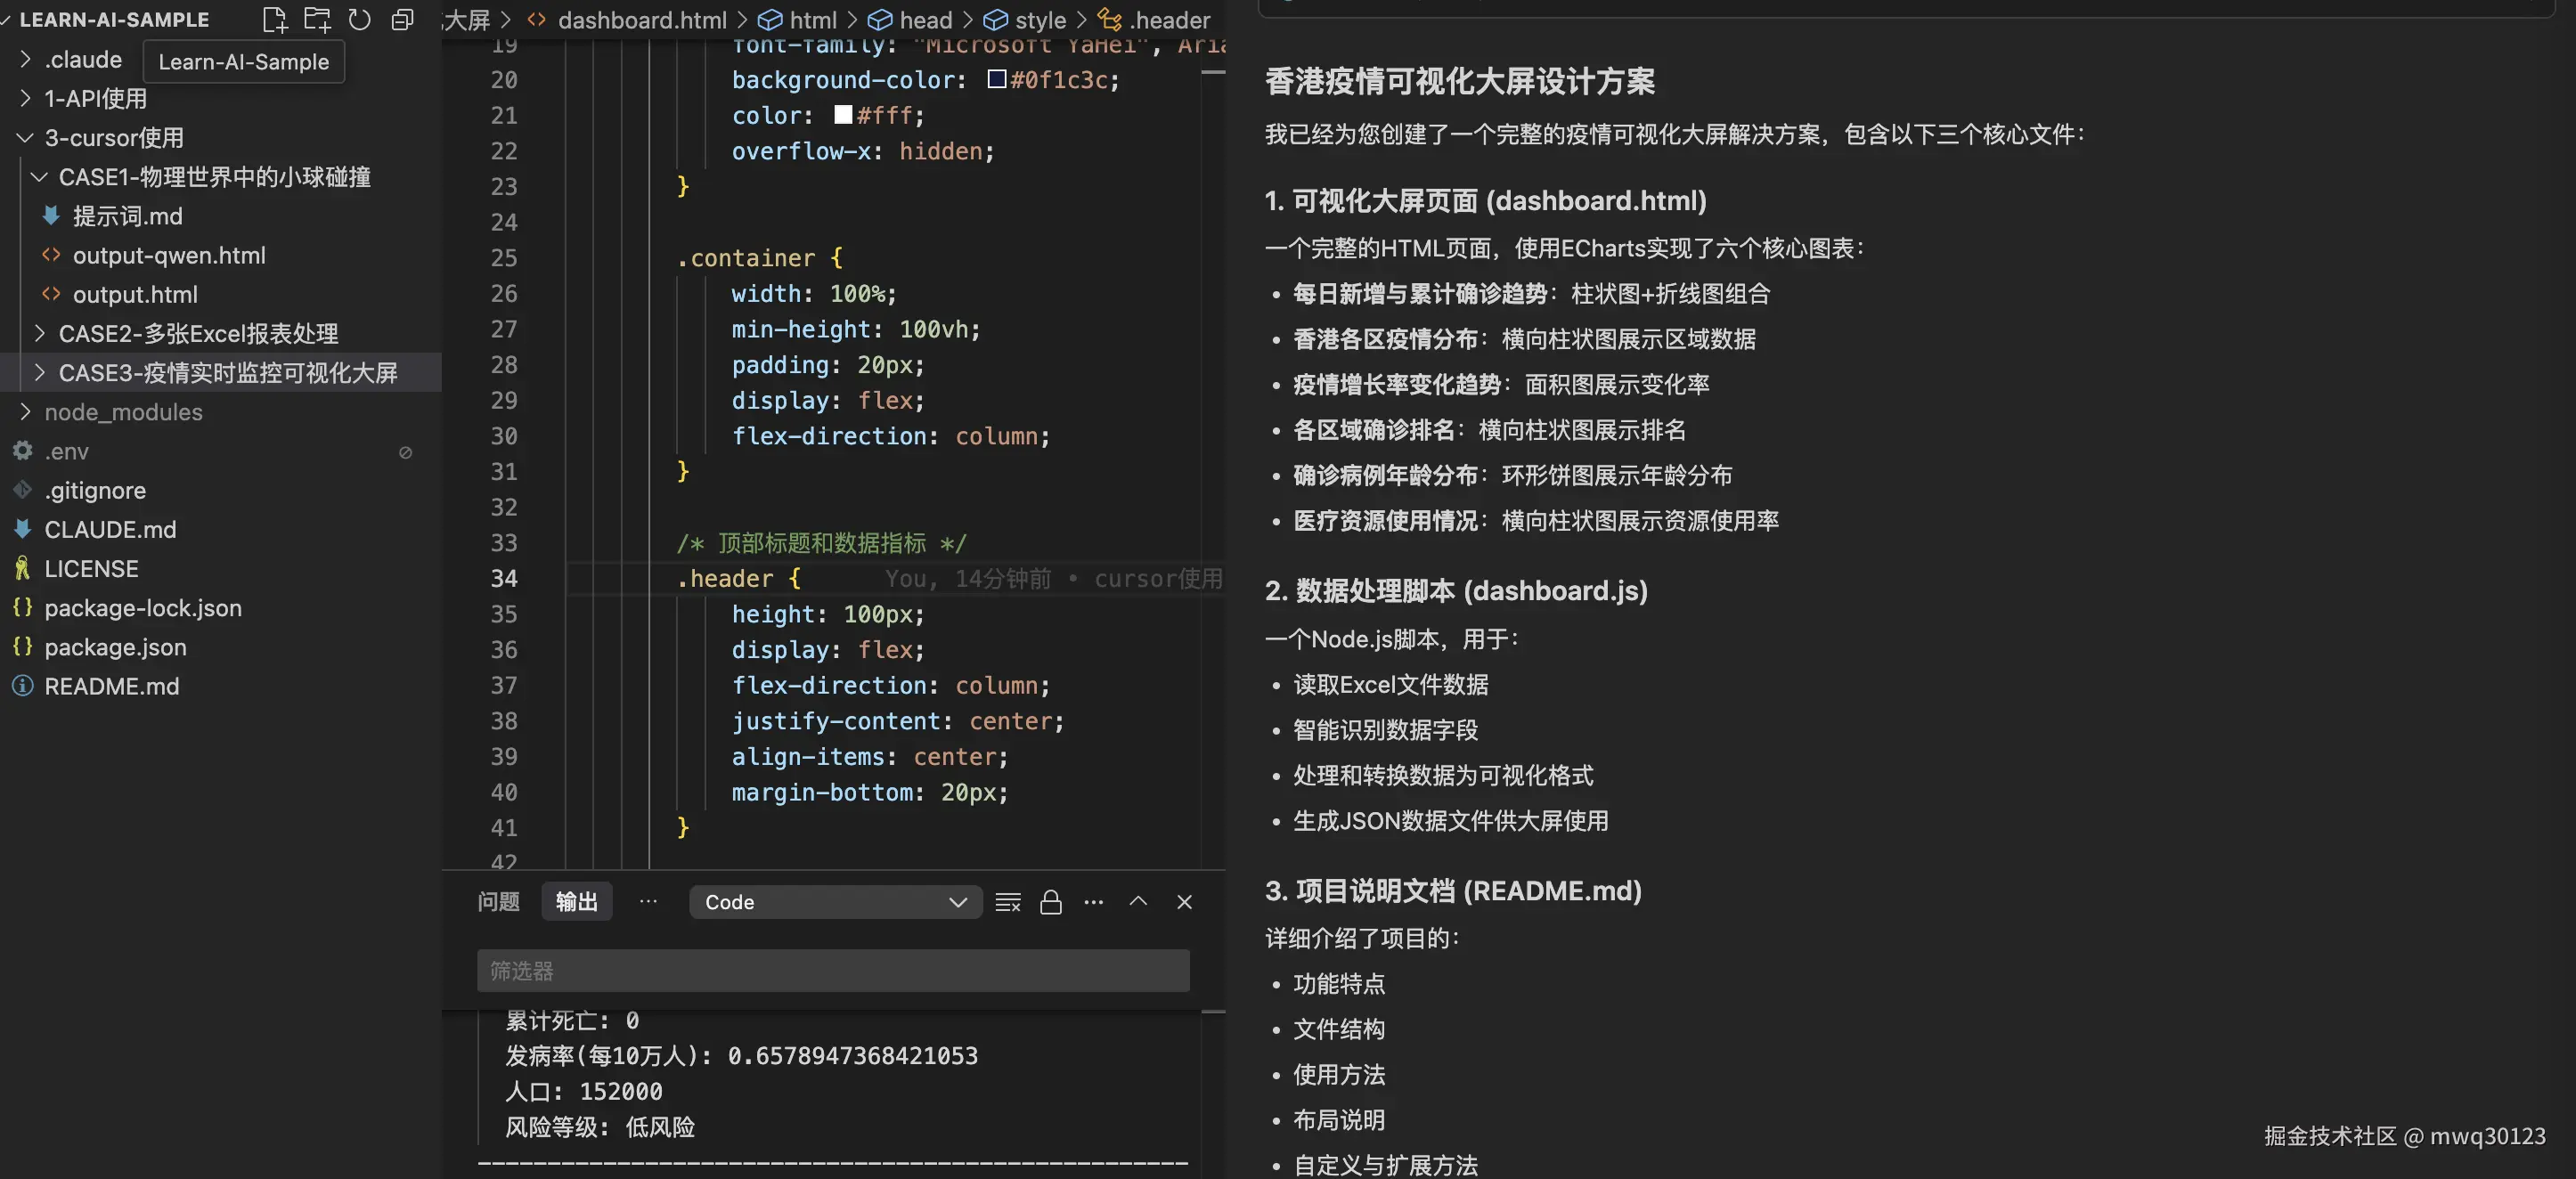
Task: Clear the output panel contents
Action: click(x=1007, y=901)
